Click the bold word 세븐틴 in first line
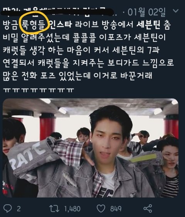This screenshot has height=217, width=185. pos(148,25)
